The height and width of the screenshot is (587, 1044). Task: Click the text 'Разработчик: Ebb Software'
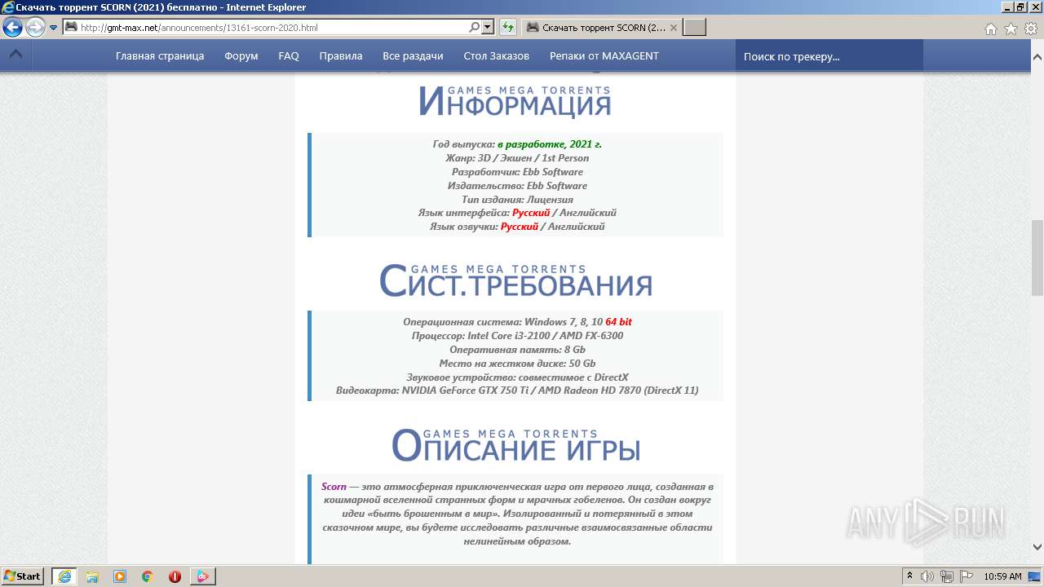[x=517, y=172]
